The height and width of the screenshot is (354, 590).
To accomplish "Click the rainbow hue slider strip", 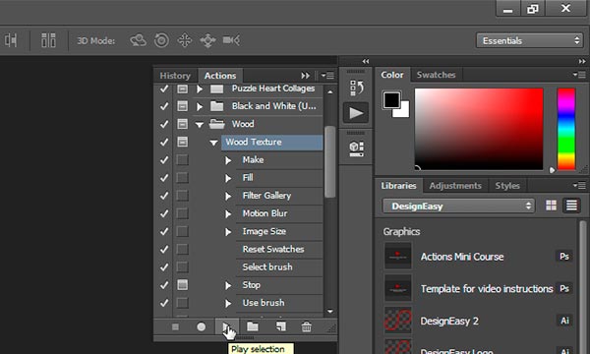I will coord(566,129).
